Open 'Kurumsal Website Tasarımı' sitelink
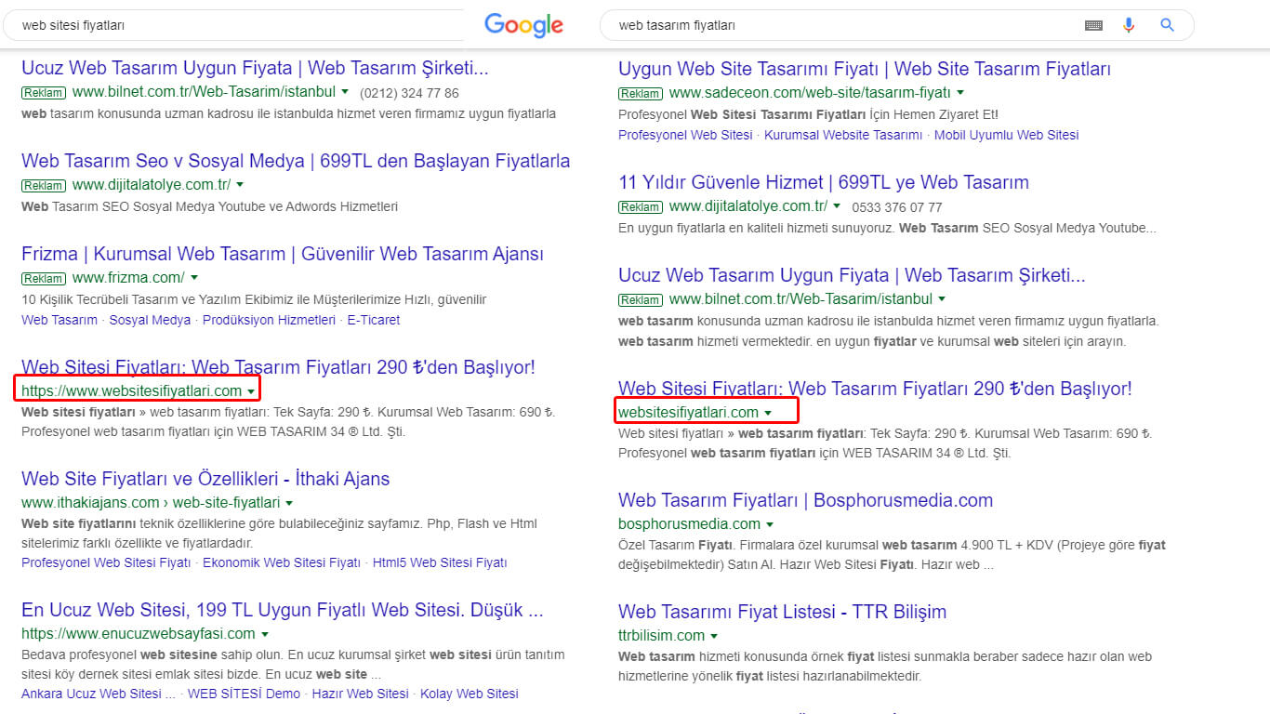Image resolution: width=1270 pixels, height=714 pixels. click(843, 135)
